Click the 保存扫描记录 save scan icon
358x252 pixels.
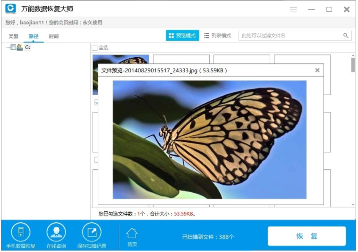click(x=92, y=232)
